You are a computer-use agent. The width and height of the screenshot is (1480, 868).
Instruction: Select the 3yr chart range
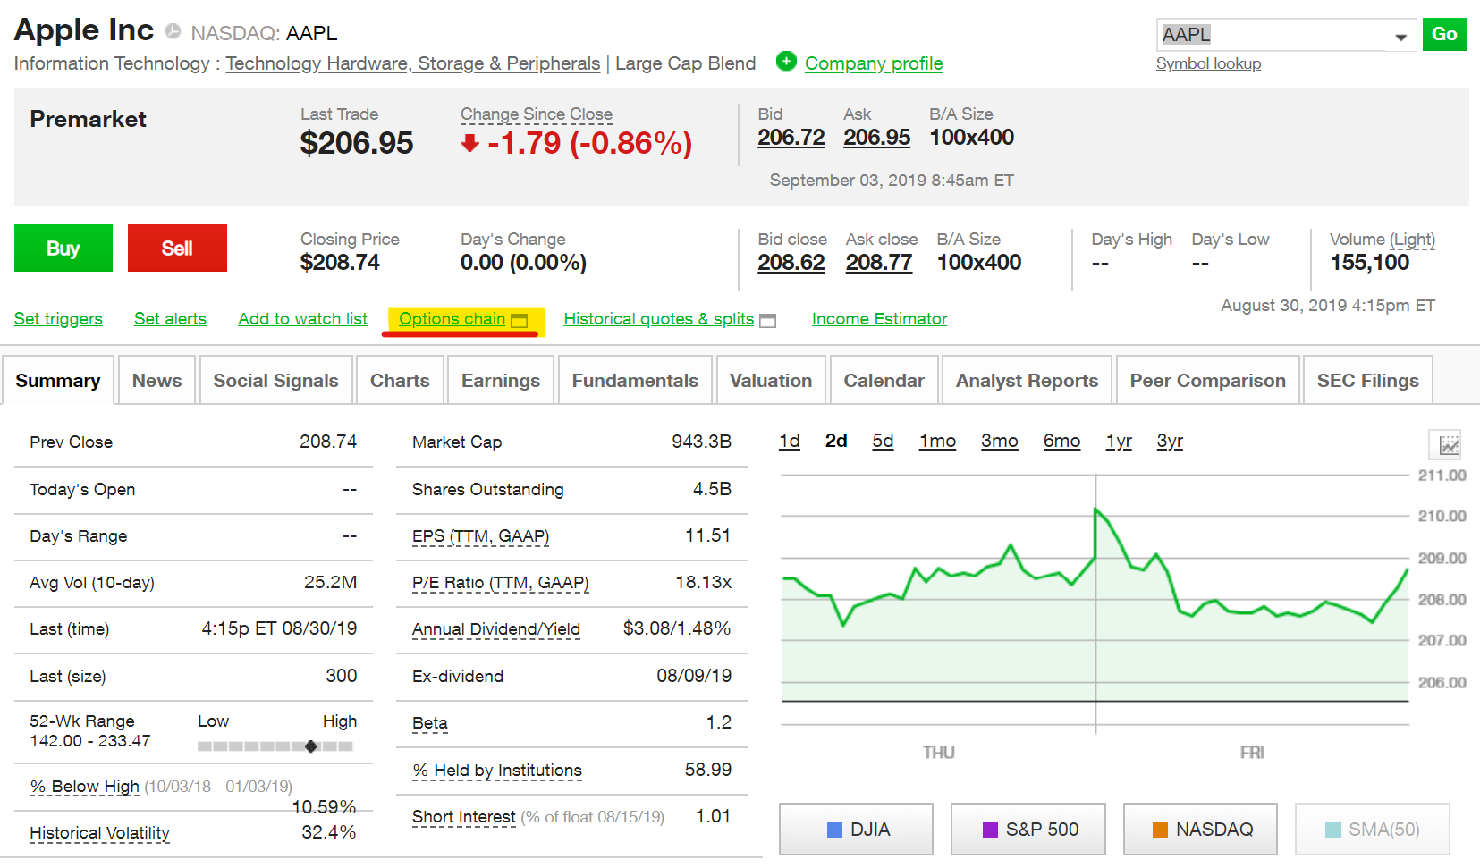tap(1170, 441)
